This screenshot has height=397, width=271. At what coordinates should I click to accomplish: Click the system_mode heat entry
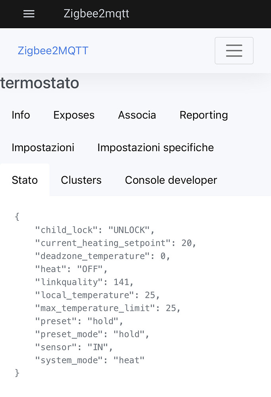click(90, 360)
